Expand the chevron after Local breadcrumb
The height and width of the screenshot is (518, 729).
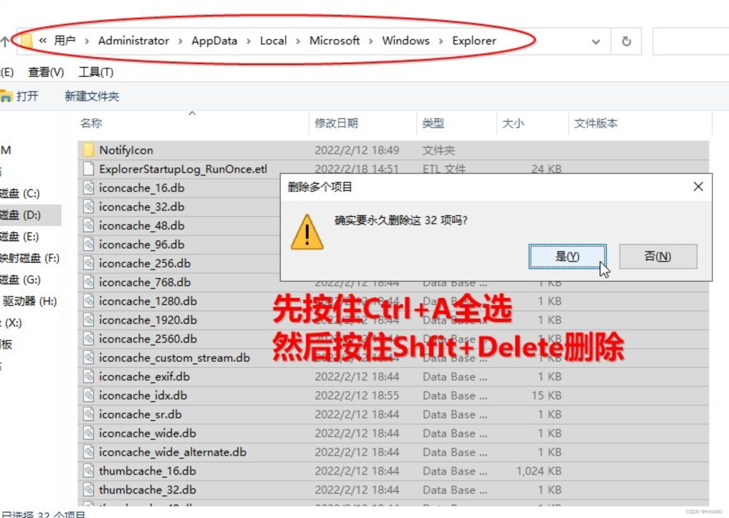click(298, 41)
